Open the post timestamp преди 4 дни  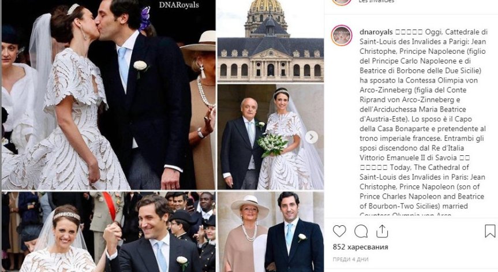pyautogui.click(x=350, y=259)
